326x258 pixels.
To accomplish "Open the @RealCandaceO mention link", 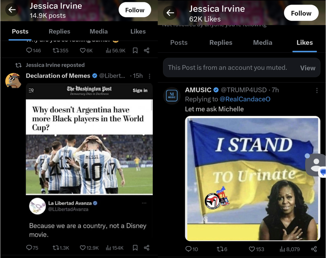I will coord(245,99).
